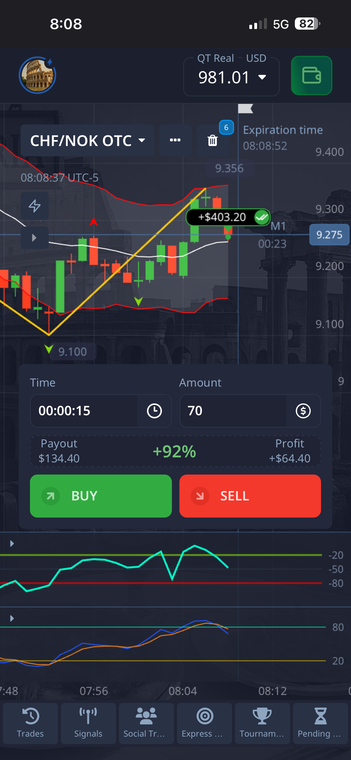Image resolution: width=351 pixels, height=760 pixels.
Task: Toggle the lightning quick trading icon
Action: 35,206
